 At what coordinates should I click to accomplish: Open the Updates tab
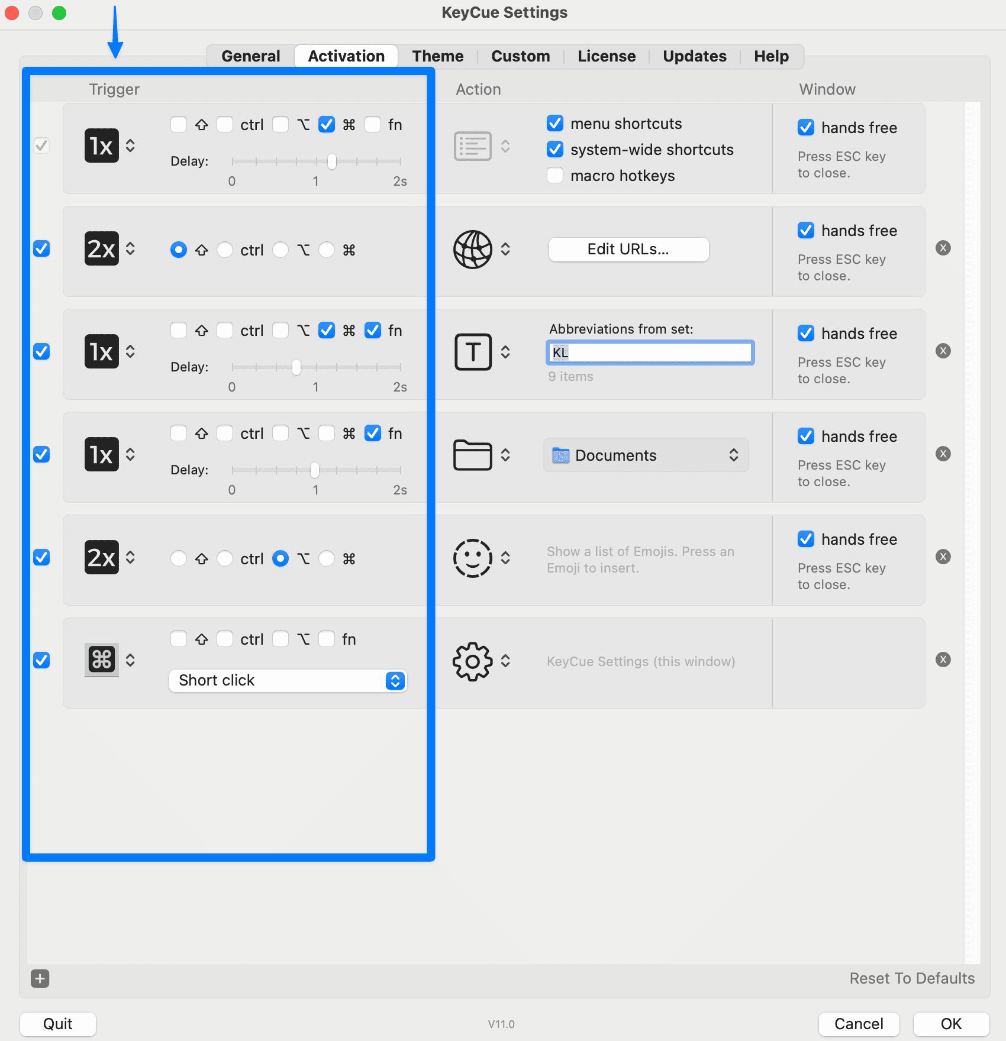[x=695, y=56]
